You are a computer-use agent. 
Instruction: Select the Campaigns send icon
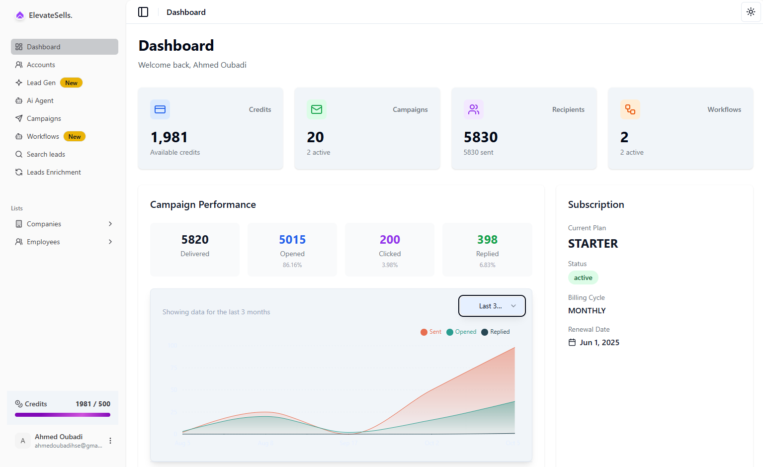pyautogui.click(x=19, y=118)
